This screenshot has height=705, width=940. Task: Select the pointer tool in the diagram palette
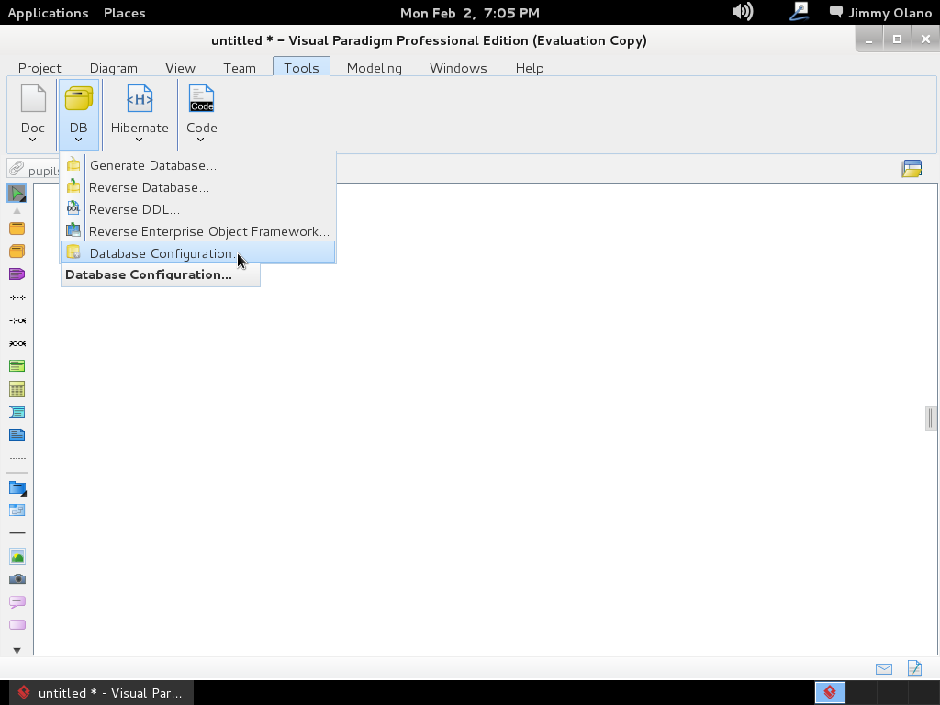(x=17, y=193)
